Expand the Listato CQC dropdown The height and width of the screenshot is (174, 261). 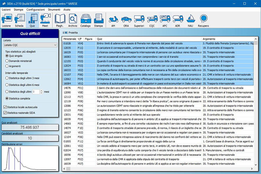click(55, 45)
